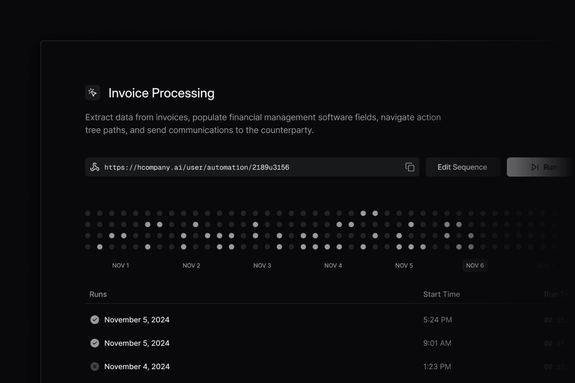Open the Edit Sequence button
575x383 pixels.
(463, 167)
